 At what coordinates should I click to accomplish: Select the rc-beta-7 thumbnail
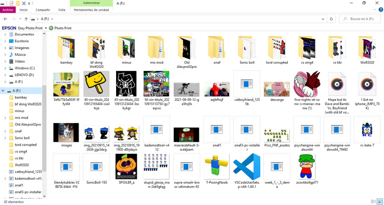(367, 129)
